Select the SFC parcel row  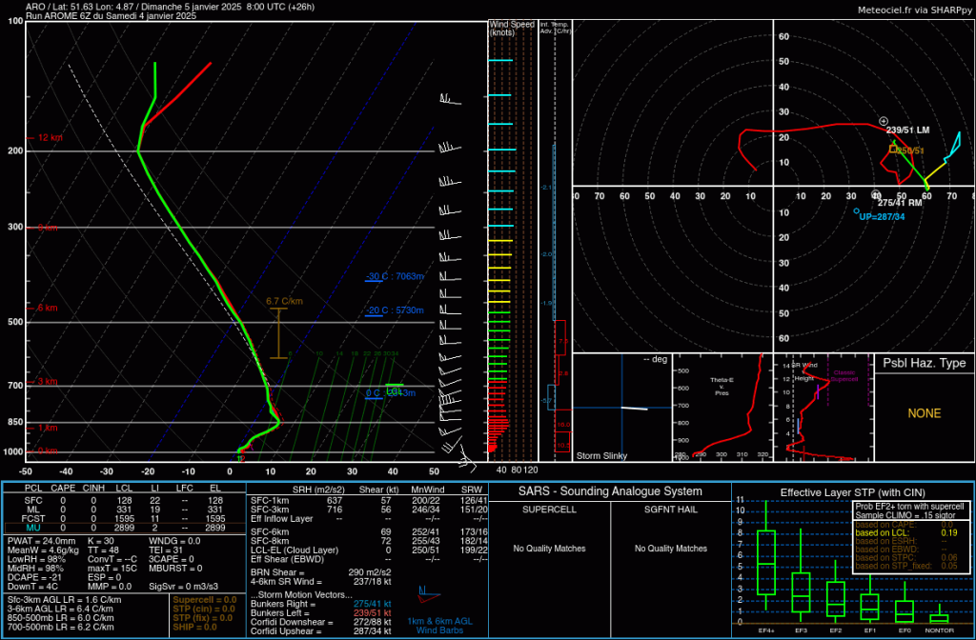[x=125, y=499]
